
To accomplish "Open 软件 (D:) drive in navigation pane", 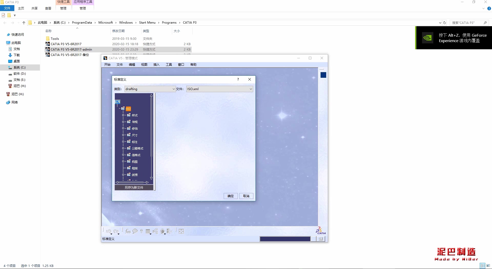I will point(19,74).
